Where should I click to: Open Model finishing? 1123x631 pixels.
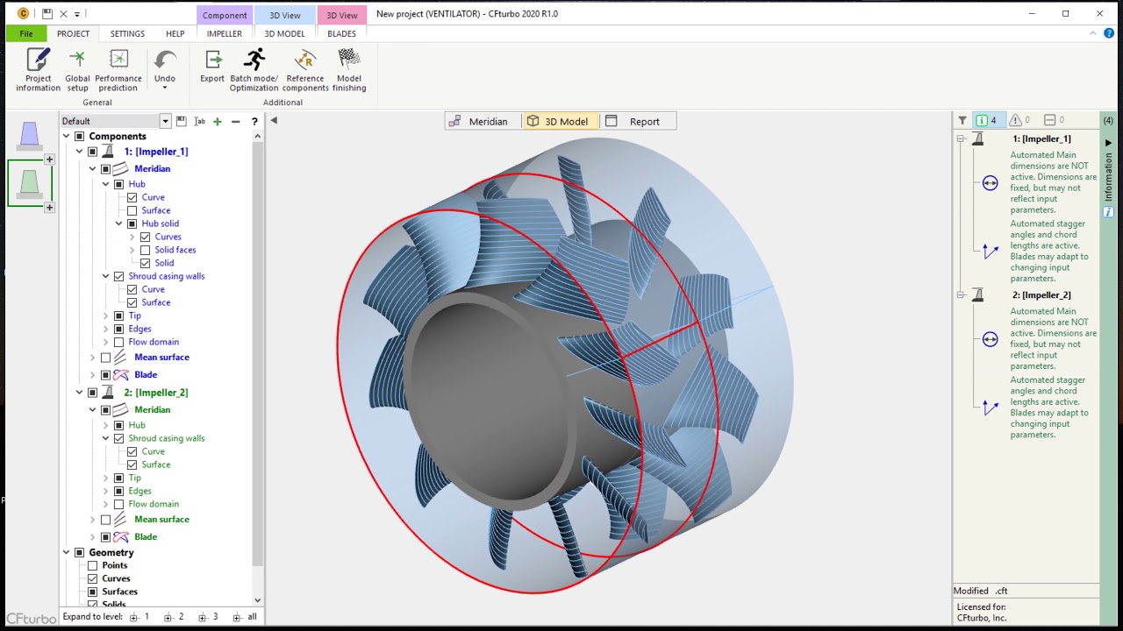pos(349,70)
